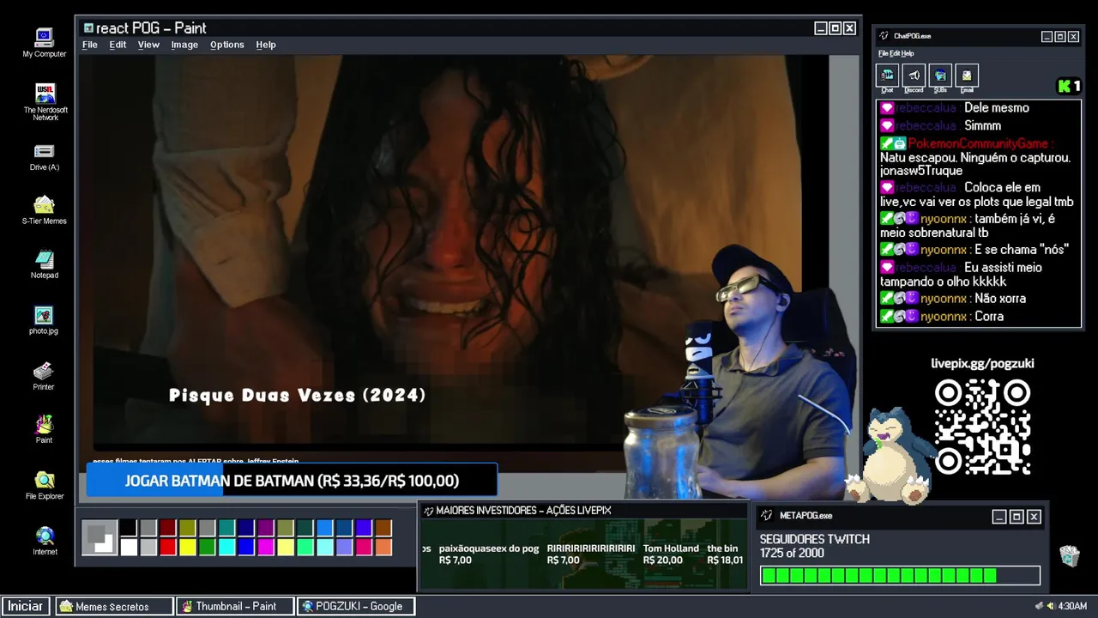Screen dimensions: 1098x618
Task: Open the File menu in ChatPOG.exe
Action: point(883,53)
